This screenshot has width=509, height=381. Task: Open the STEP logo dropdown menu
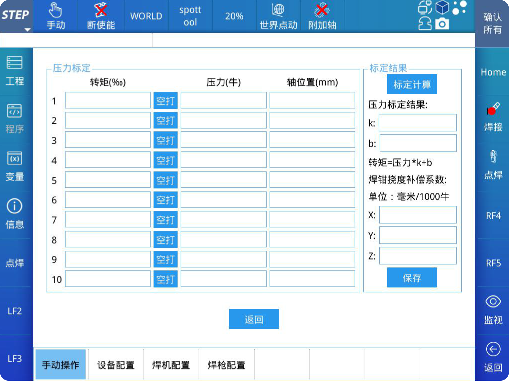click(x=16, y=16)
